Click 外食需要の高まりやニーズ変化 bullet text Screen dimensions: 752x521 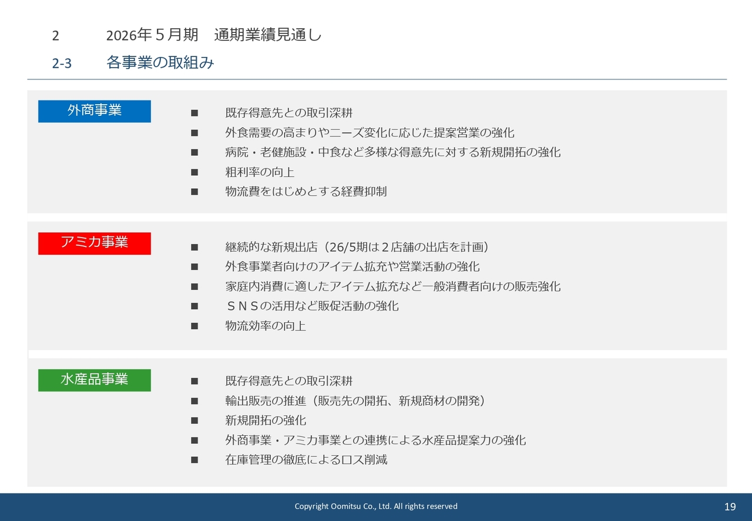click(370, 132)
